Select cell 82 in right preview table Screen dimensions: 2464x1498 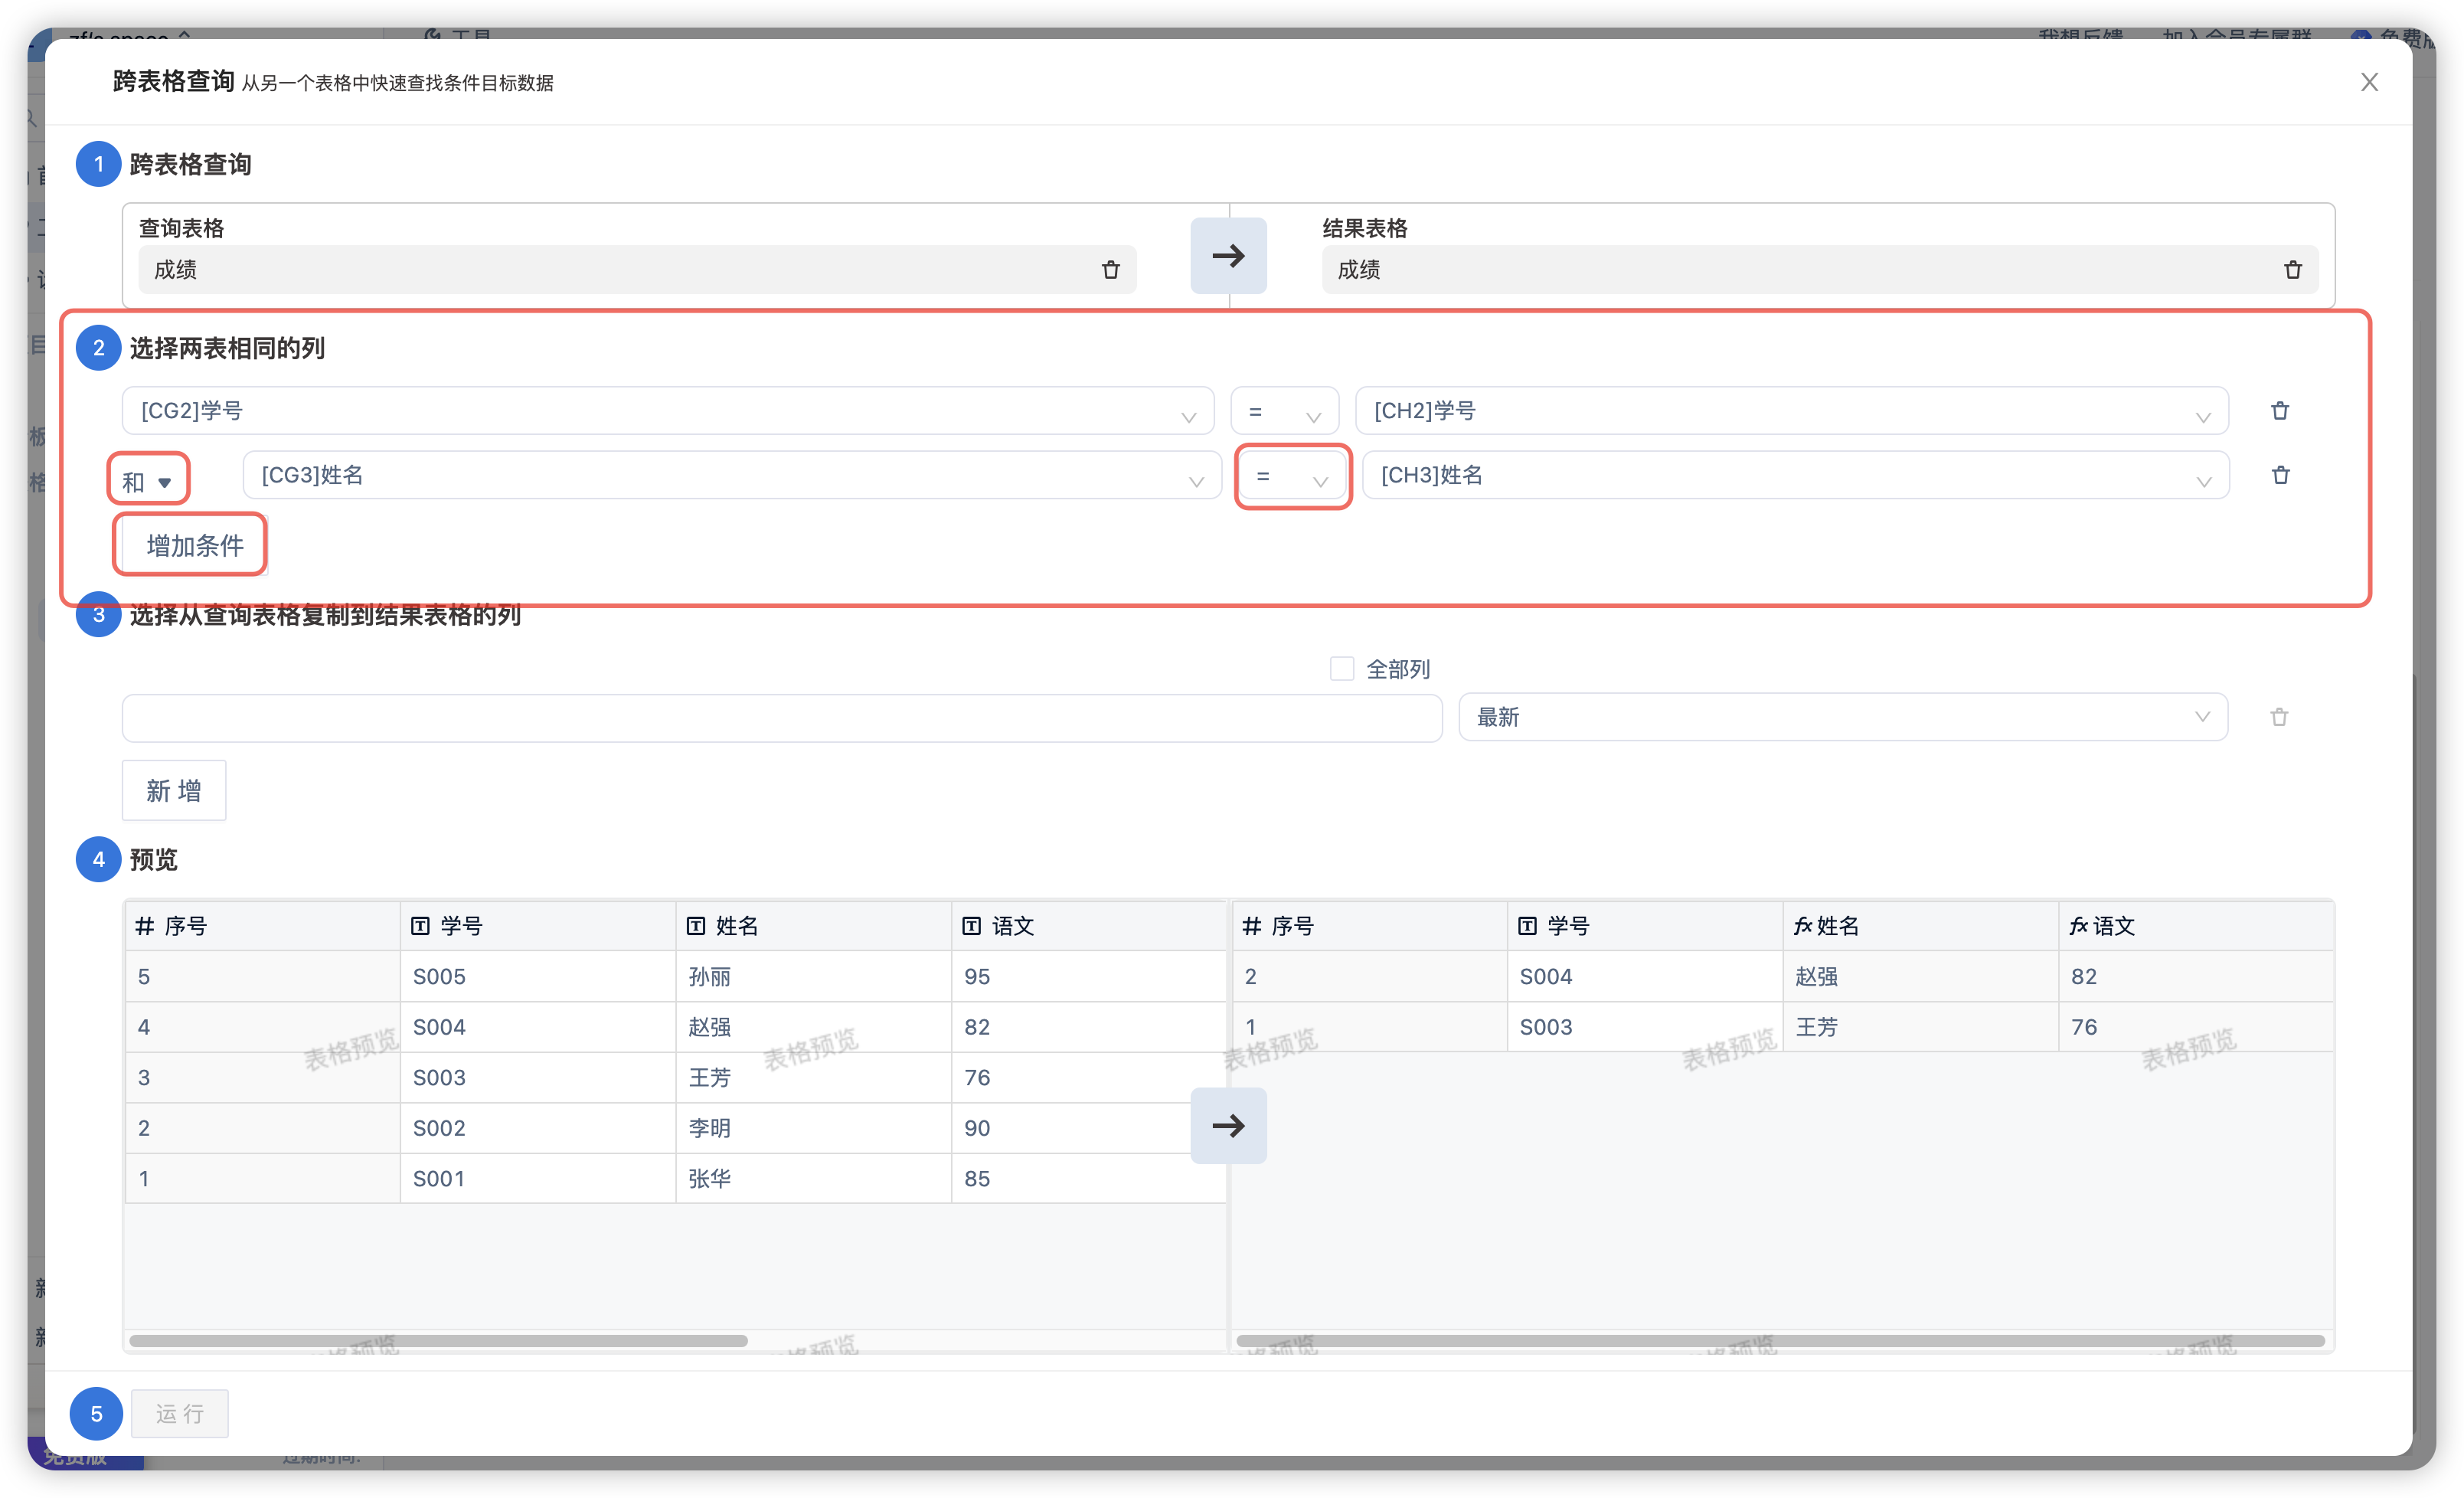click(x=2197, y=977)
